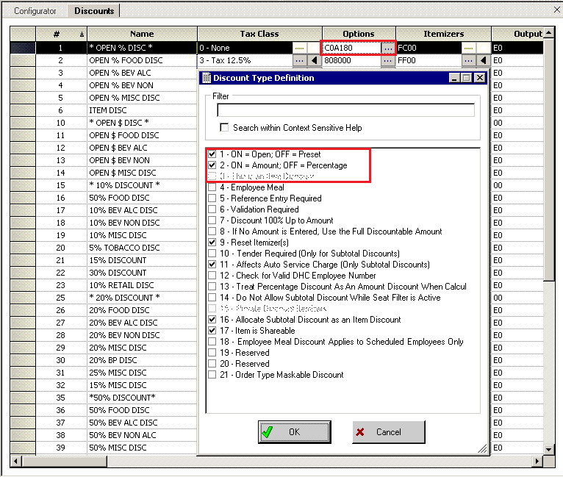
Task: Select the 10% RETAIL DISC row
Action: coord(142,285)
